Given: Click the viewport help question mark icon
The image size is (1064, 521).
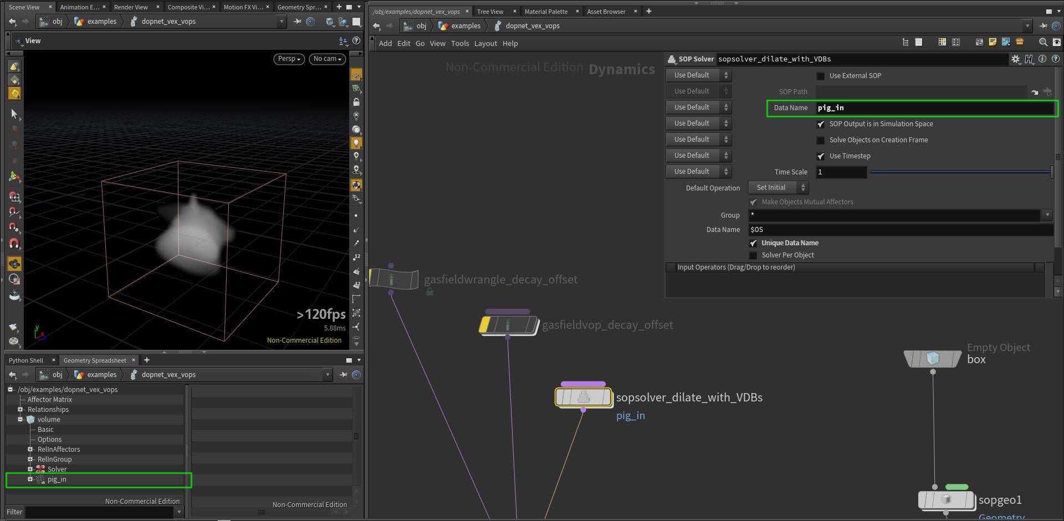Looking at the screenshot, I should (x=356, y=41).
